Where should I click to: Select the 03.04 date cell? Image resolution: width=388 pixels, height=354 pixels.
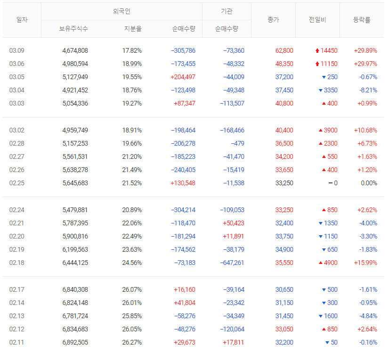[x=17, y=90]
